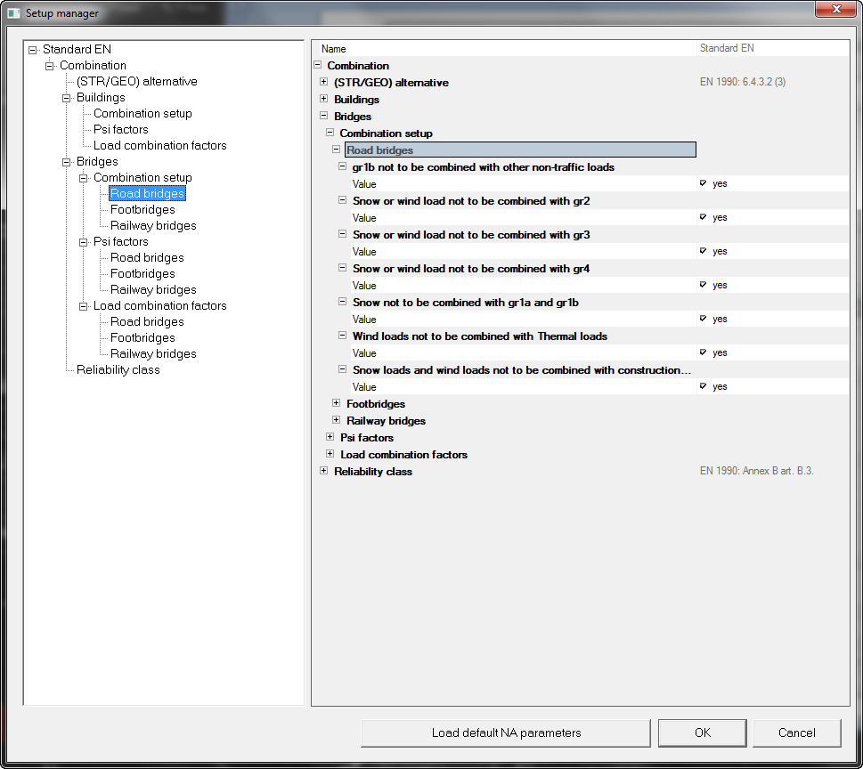
Task: Expand (STR/GEO) alternative in right grid
Action: pyautogui.click(x=323, y=82)
